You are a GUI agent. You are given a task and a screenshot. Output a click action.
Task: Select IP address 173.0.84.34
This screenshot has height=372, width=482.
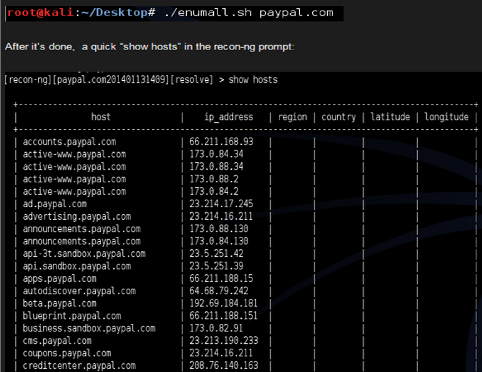(216, 154)
